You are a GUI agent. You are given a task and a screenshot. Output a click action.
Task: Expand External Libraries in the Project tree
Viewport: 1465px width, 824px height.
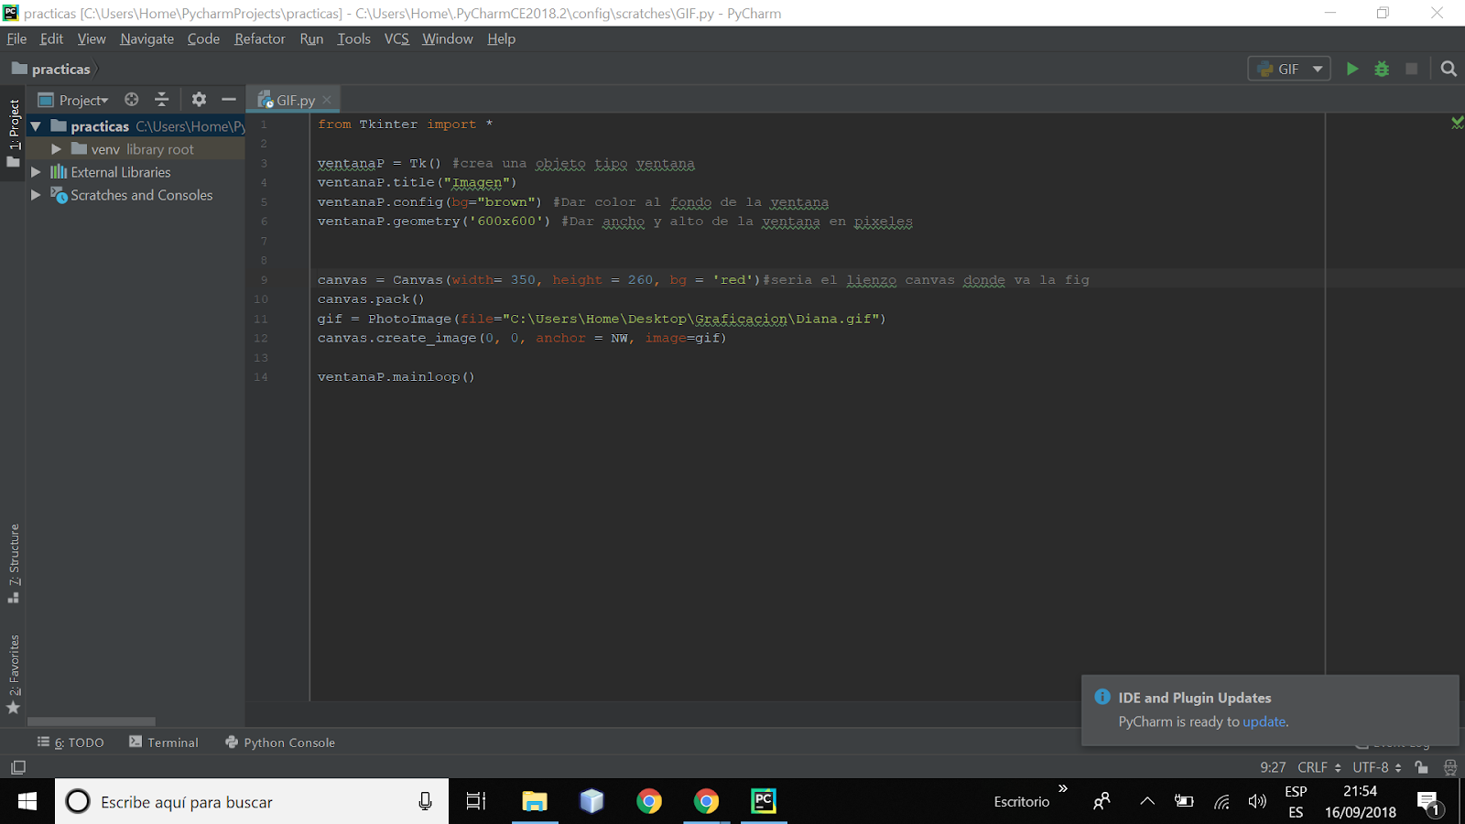click(35, 171)
